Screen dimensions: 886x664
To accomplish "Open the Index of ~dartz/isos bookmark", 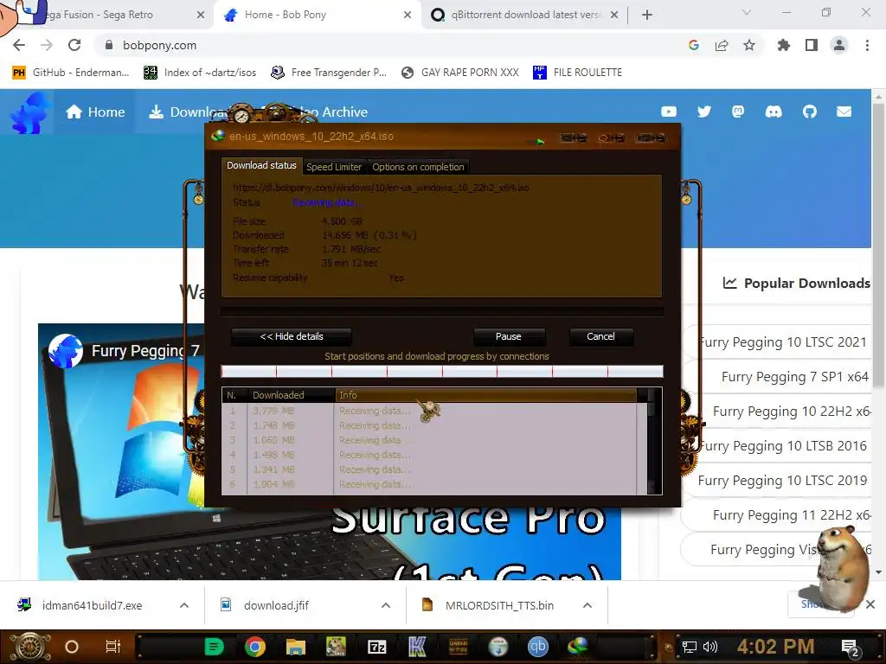I will pos(200,73).
